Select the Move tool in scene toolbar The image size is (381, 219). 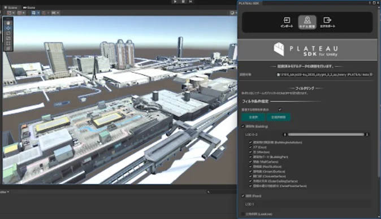(8, 28)
